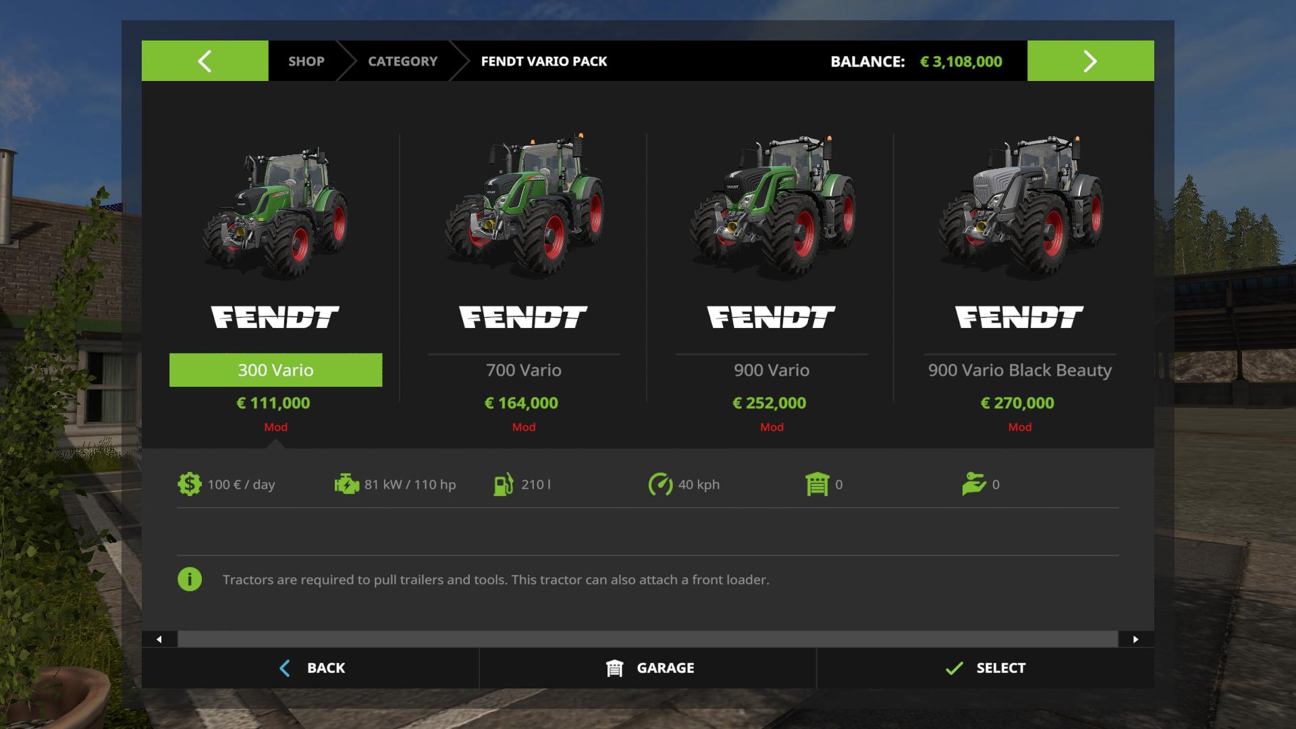Click the owned vehicles garage icon
Screen dimensions: 1296x729
[x=817, y=485]
